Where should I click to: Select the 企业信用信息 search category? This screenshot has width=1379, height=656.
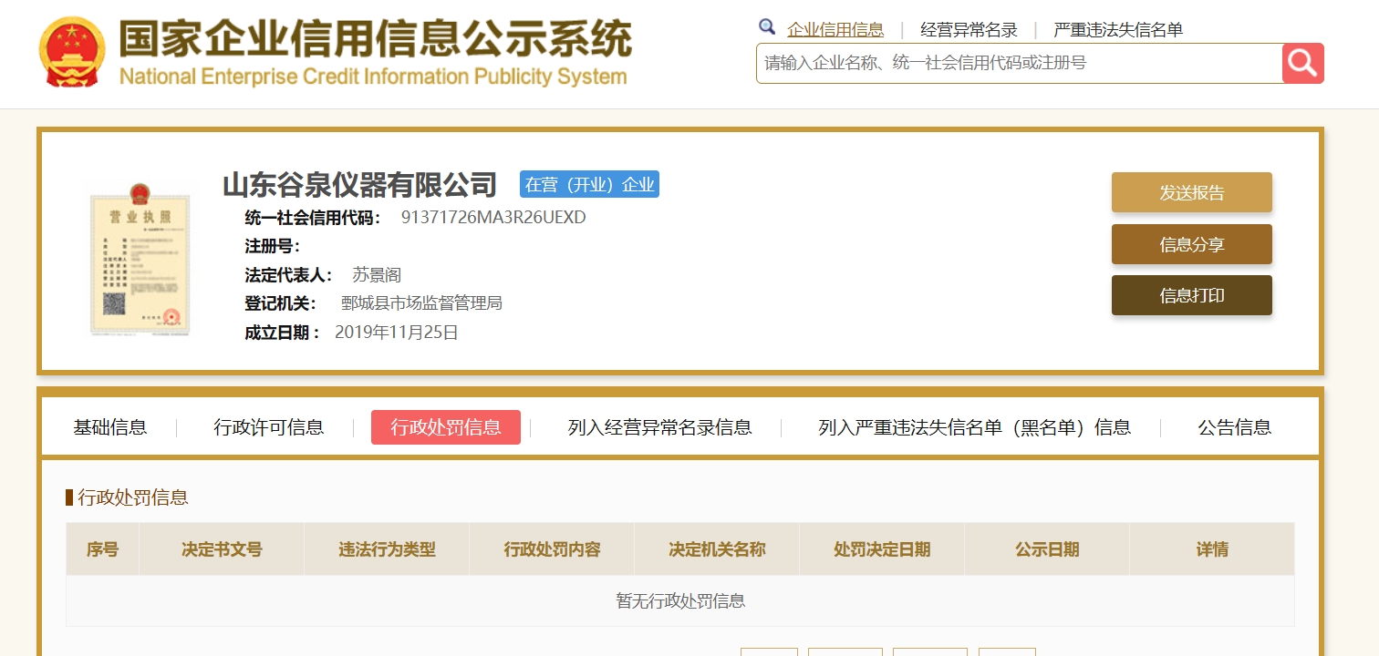[835, 29]
